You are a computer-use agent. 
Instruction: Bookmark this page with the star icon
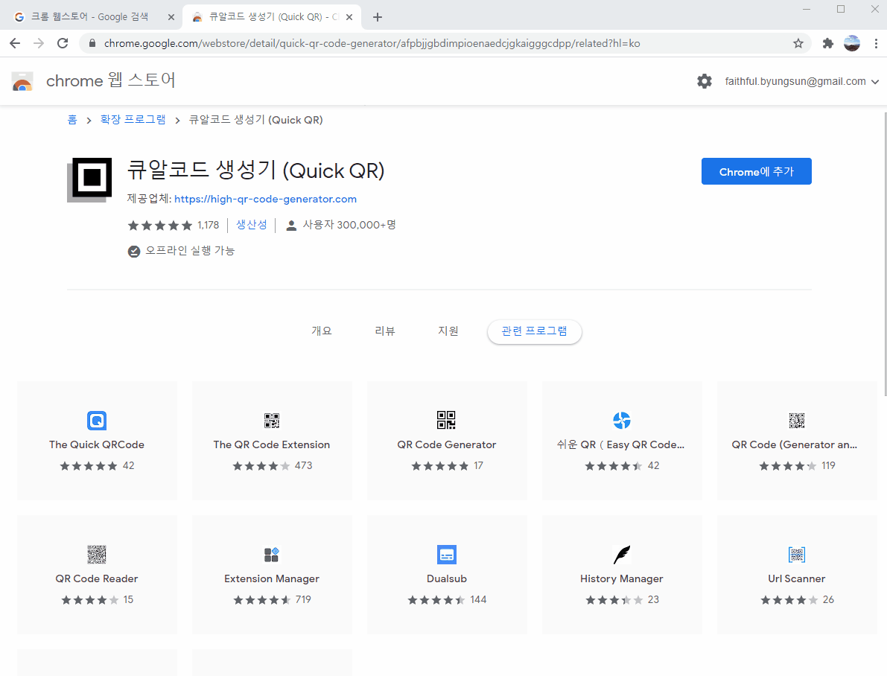point(798,44)
